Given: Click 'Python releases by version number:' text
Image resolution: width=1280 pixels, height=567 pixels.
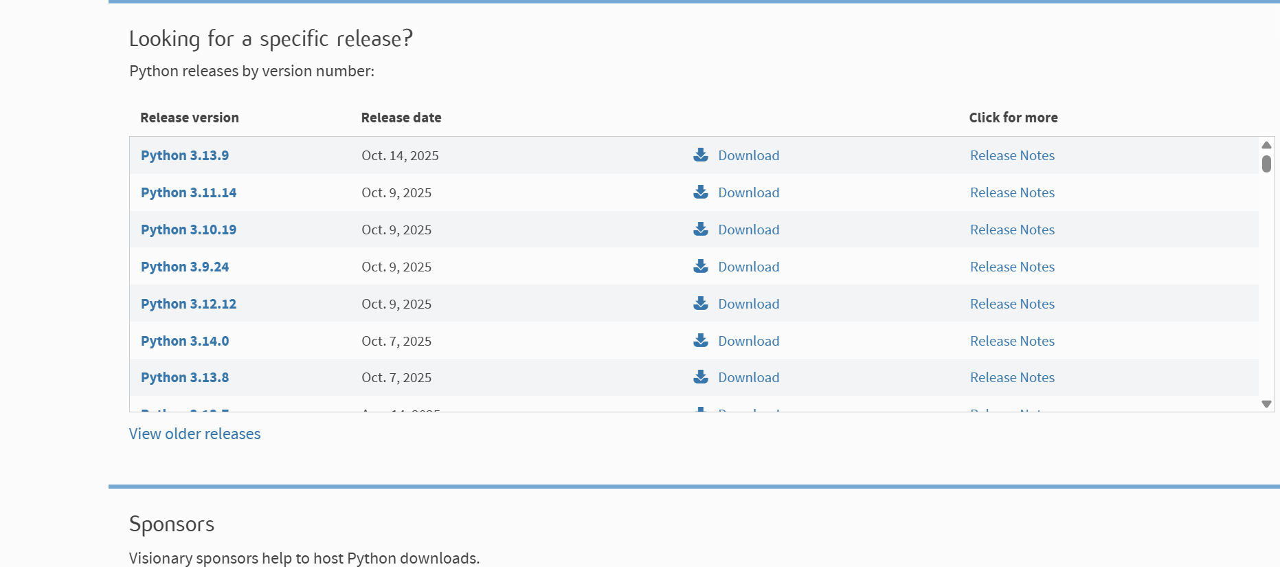Looking at the screenshot, I should click(x=251, y=71).
